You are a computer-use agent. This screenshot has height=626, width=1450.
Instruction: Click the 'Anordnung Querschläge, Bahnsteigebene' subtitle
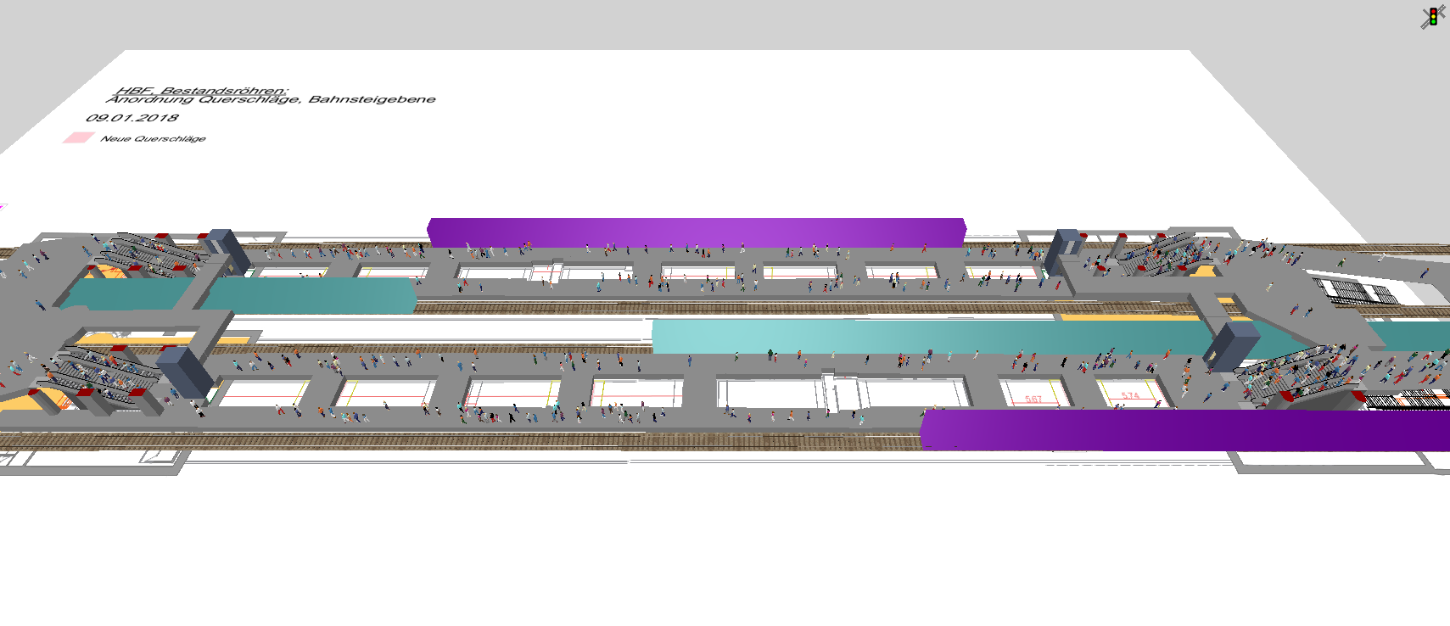pyautogui.click(x=272, y=100)
